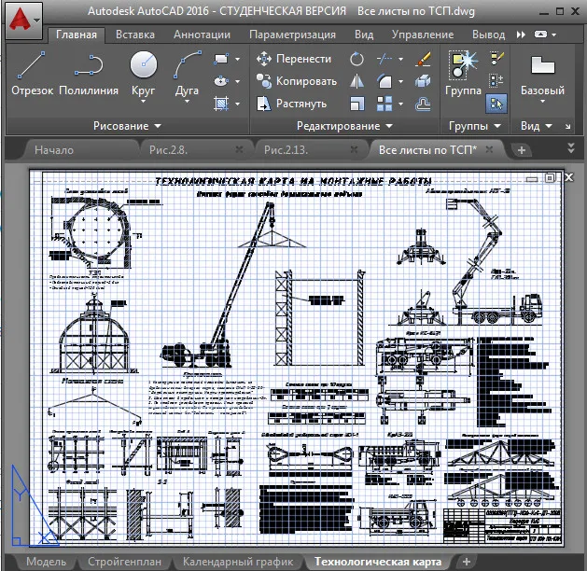This screenshot has width=587, height=571.
Task: Click the group edit icon
Action: [496, 80]
